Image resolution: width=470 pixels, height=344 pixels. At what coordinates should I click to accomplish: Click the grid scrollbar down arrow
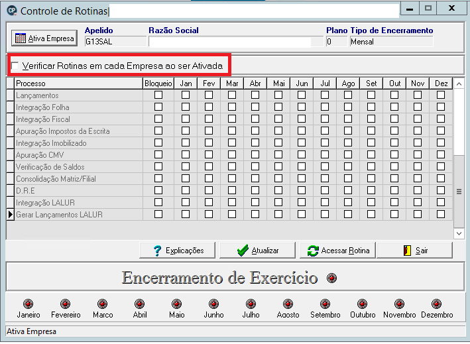pos(459,233)
